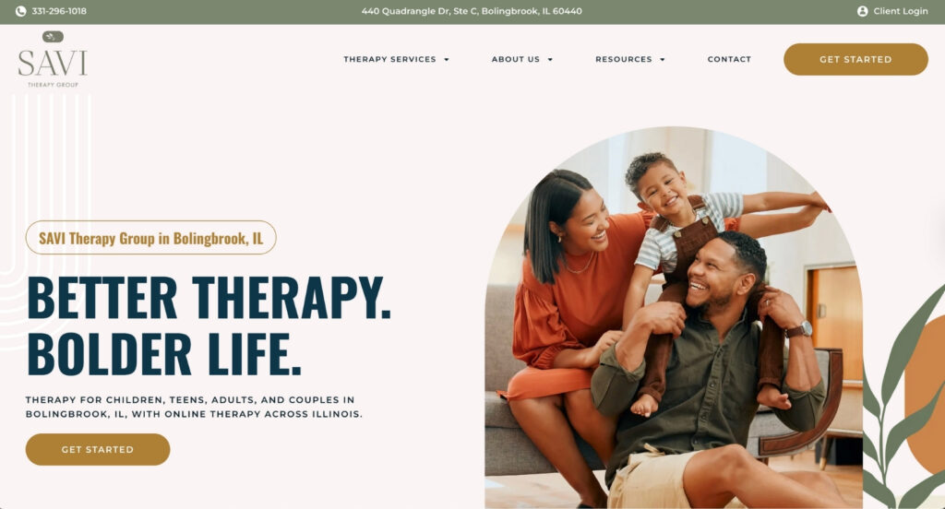Expand the Resources dropdown arrow
Image resolution: width=945 pixels, height=509 pixels.
click(x=663, y=60)
